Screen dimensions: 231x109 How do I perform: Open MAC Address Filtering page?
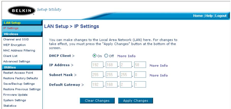19,51
